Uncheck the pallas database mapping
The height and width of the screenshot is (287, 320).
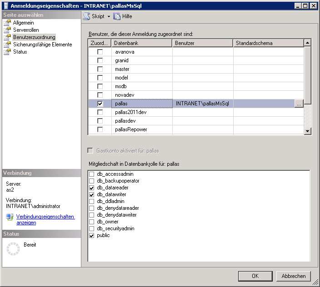pos(100,104)
